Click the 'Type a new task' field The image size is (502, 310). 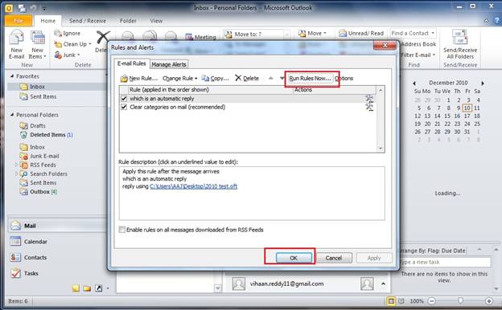(446, 262)
